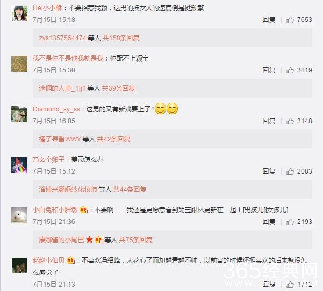The height and width of the screenshot is (291, 323).
Task: Reply to 乃么个卵子's comment
Action: click(x=269, y=171)
